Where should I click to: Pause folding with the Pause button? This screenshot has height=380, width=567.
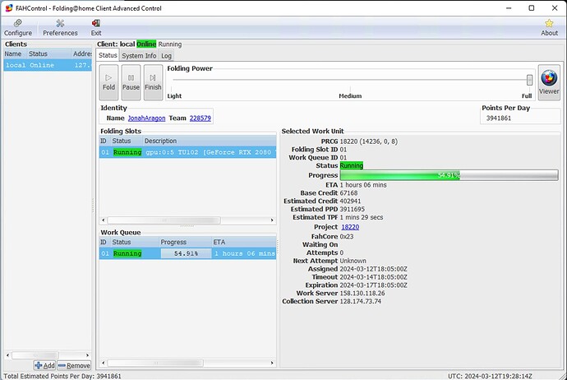(131, 82)
